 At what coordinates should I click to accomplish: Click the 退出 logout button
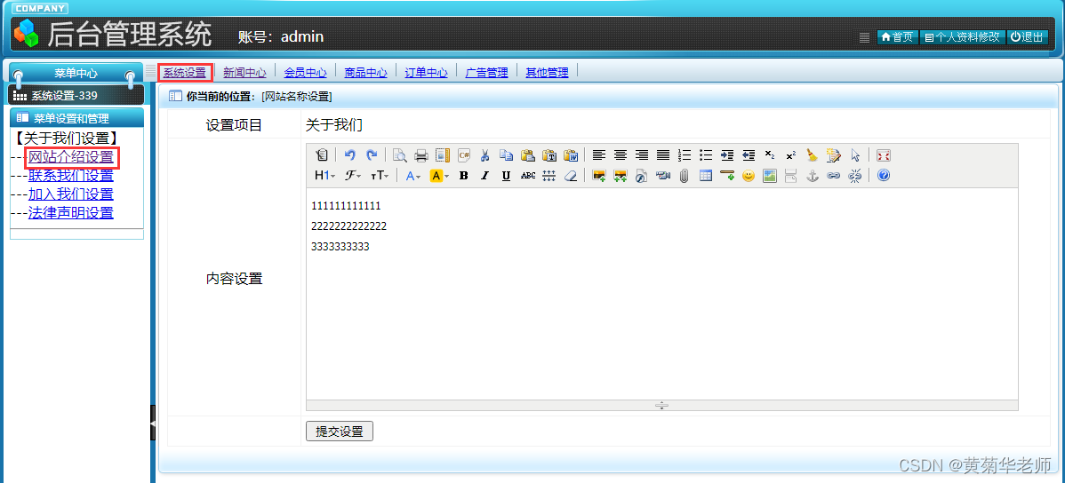[1027, 37]
